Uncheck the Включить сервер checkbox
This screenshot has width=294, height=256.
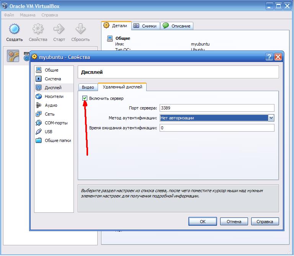coord(85,98)
